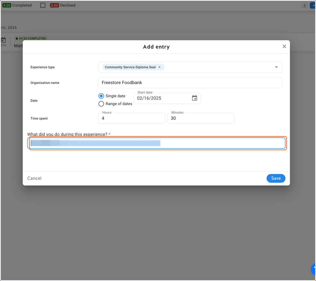This screenshot has width=316, height=281.
Task: Expand the Experience type dropdown arrow
Action: click(276, 67)
